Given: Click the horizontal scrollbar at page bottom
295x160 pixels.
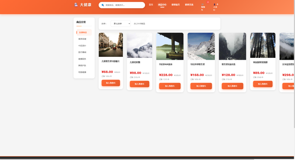Looking at the screenshot, I should 127,159.
